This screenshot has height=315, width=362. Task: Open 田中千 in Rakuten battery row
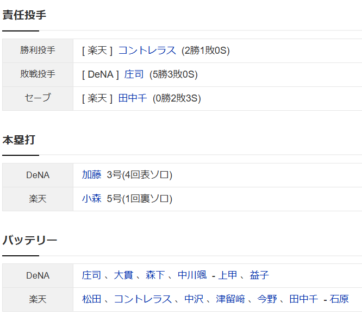pos(304,299)
